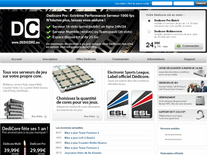
Task: Click the green checkmark beside Serveur 16 slots
Action: [48, 27]
